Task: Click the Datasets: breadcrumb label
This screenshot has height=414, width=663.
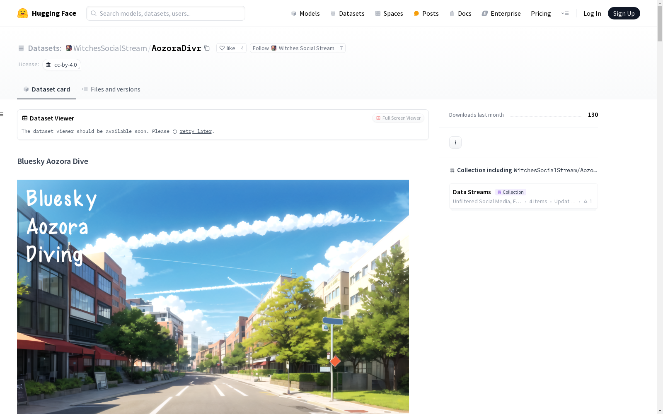Action: tap(45, 48)
